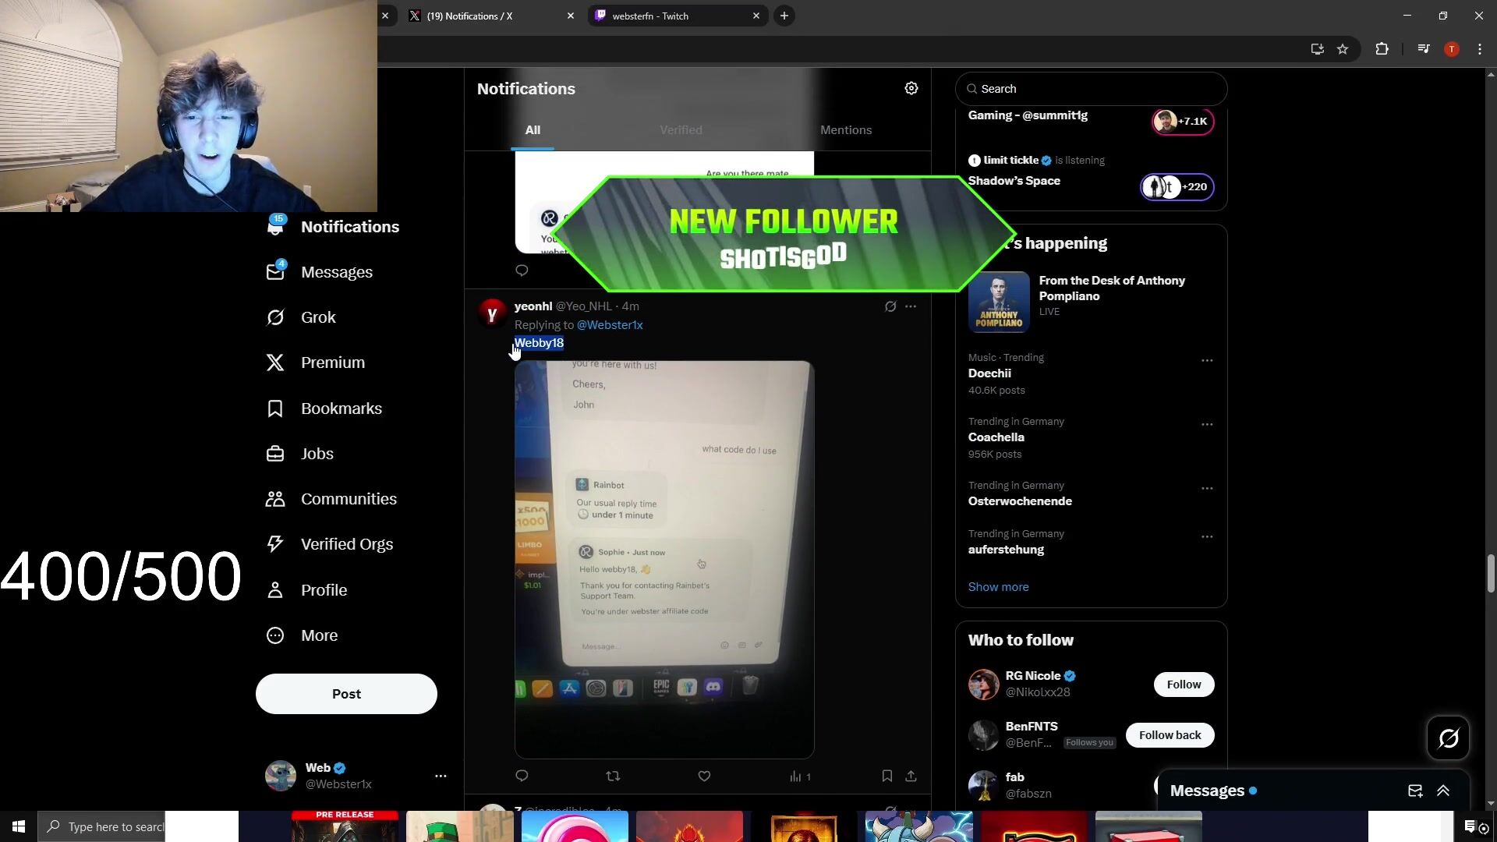Open the @Webster1x mention link
Image resolution: width=1497 pixels, height=842 pixels.
tap(610, 325)
